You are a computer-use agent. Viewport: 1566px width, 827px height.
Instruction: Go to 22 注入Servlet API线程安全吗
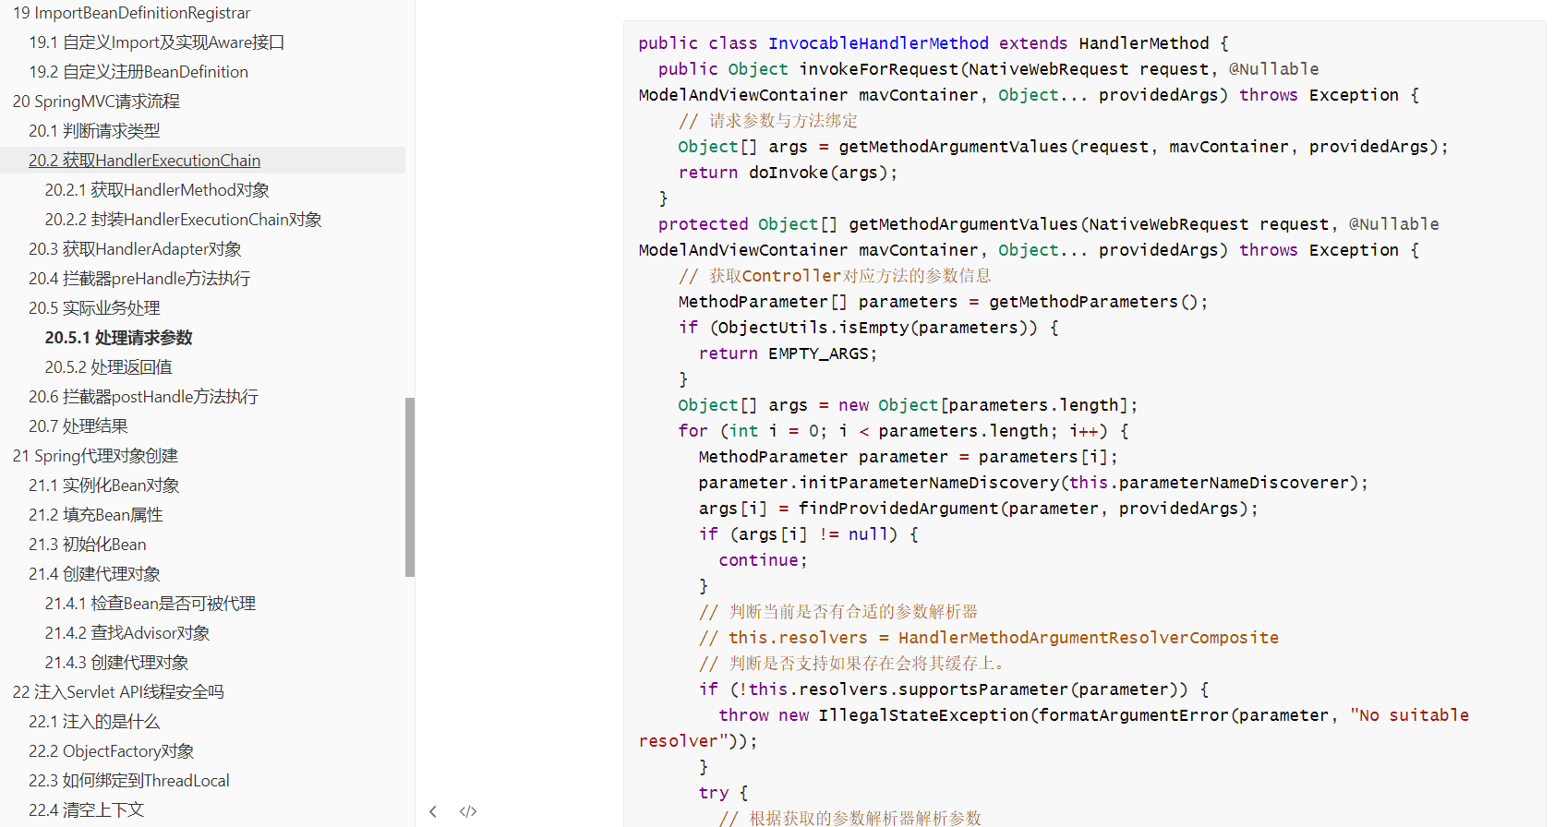coord(118,692)
